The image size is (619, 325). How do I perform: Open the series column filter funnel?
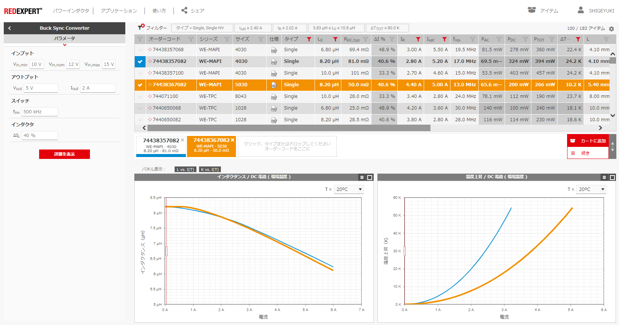point(227,39)
